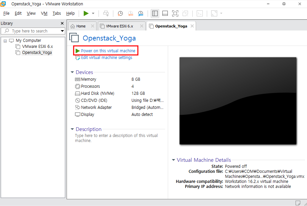
Task: Close the Openstack_Yoga tab
Action: coord(192,26)
